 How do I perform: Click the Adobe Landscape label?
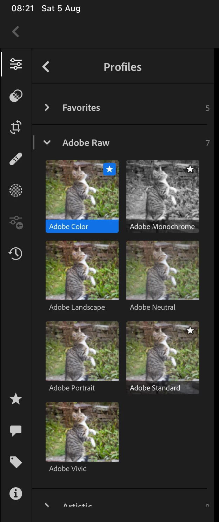(77, 307)
